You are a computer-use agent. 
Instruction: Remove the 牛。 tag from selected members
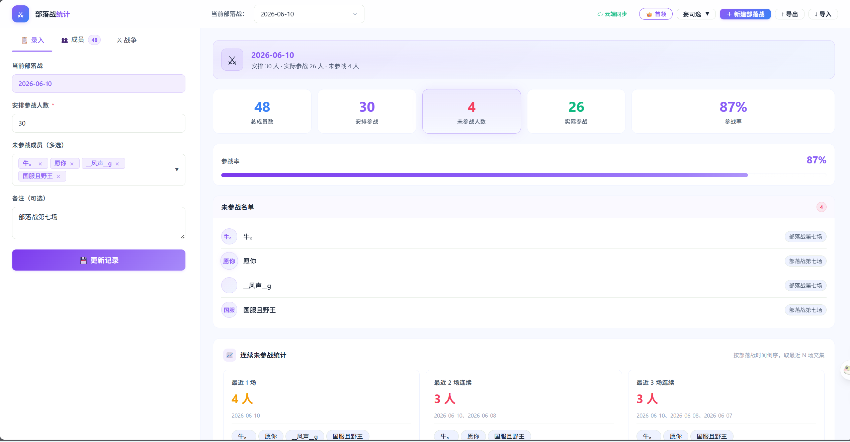click(x=40, y=164)
